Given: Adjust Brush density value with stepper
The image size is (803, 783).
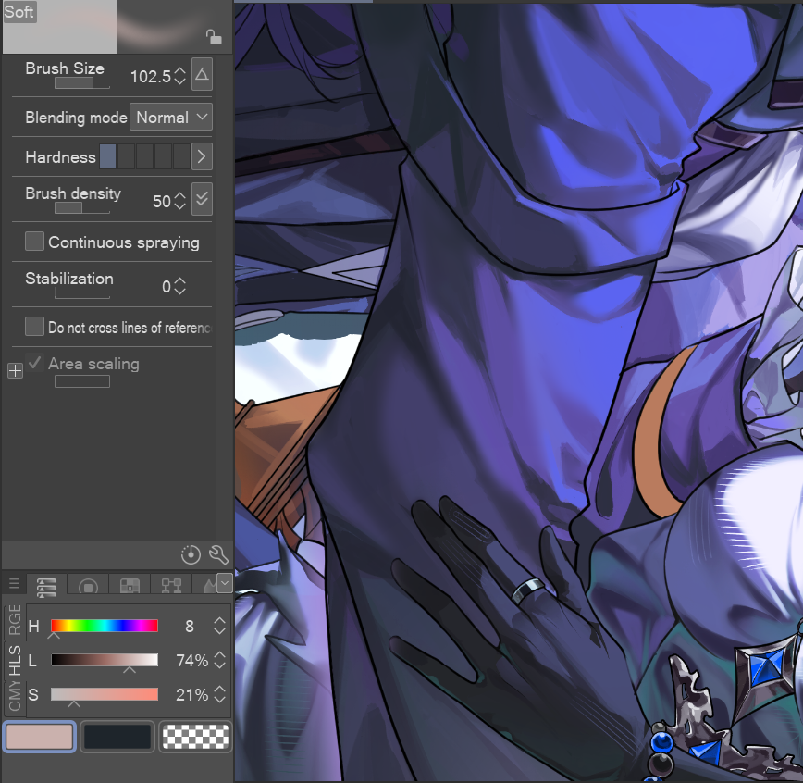Looking at the screenshot, I should click(179, 201).
